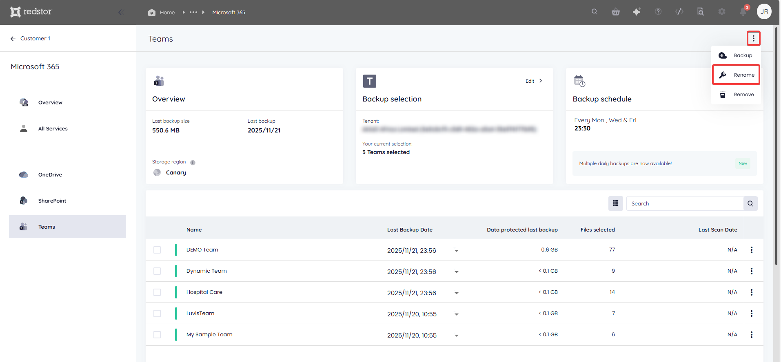
Task: Open the basket icon in top bar
Action: [x=616, y=12]
